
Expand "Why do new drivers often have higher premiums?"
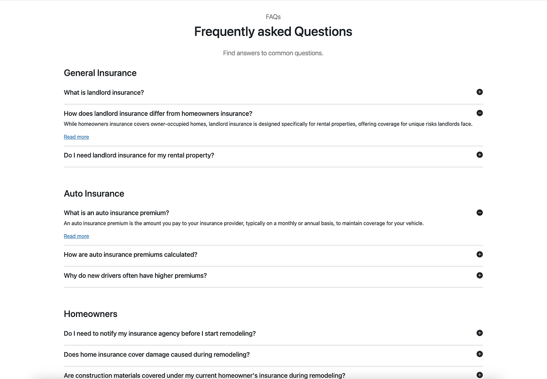click(479, 275)
